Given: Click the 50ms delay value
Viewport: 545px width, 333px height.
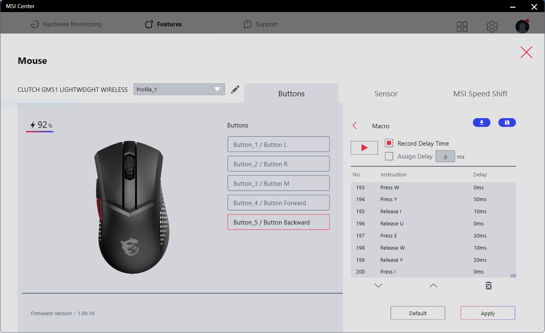Looking at the screenshot, I should click(480, 199).
